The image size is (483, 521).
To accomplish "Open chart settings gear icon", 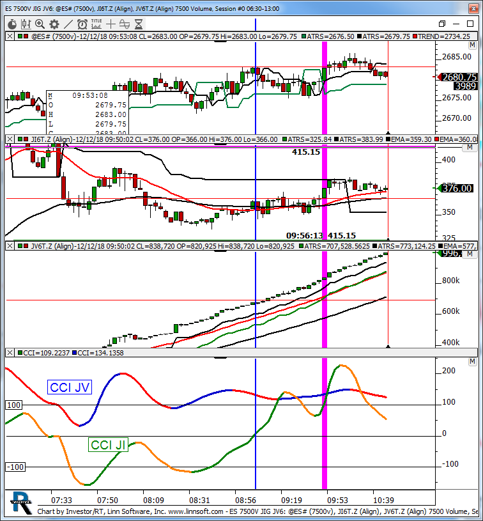I will (x=54, y=24).
